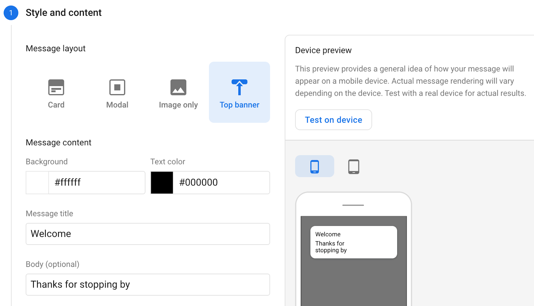Choose the Image only layout
Image resolution: width=534 pixels, height=306 pixels.
tap(178, 93)
